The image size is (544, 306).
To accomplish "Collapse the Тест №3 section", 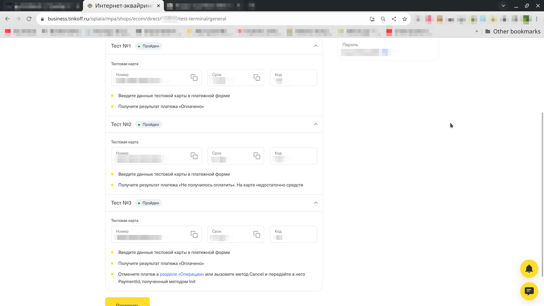I will tap(316, 203).
